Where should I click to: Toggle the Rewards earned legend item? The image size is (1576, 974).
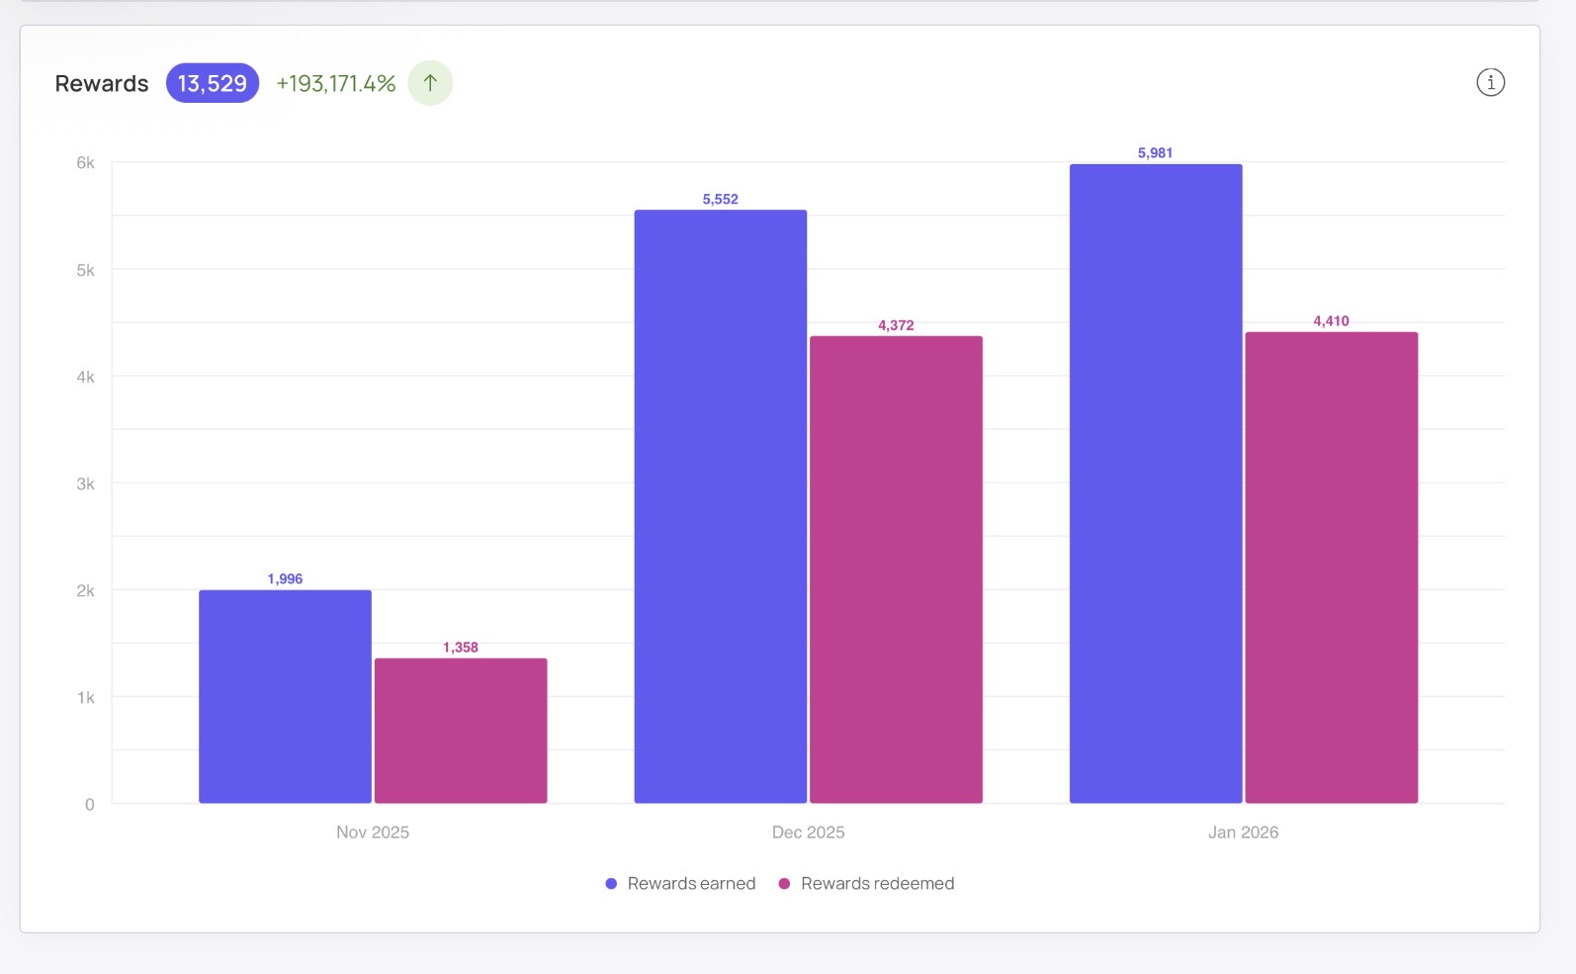pyautogui.click(x=680, y=883)
